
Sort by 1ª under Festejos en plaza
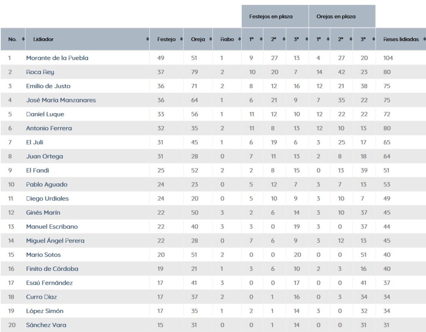[x=261, y=40]
